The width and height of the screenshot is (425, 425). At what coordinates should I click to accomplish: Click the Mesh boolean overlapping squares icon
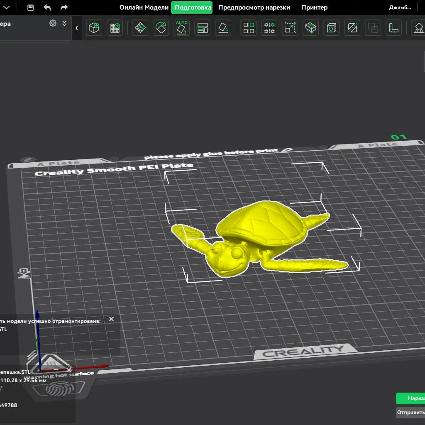tap(373, 28)
